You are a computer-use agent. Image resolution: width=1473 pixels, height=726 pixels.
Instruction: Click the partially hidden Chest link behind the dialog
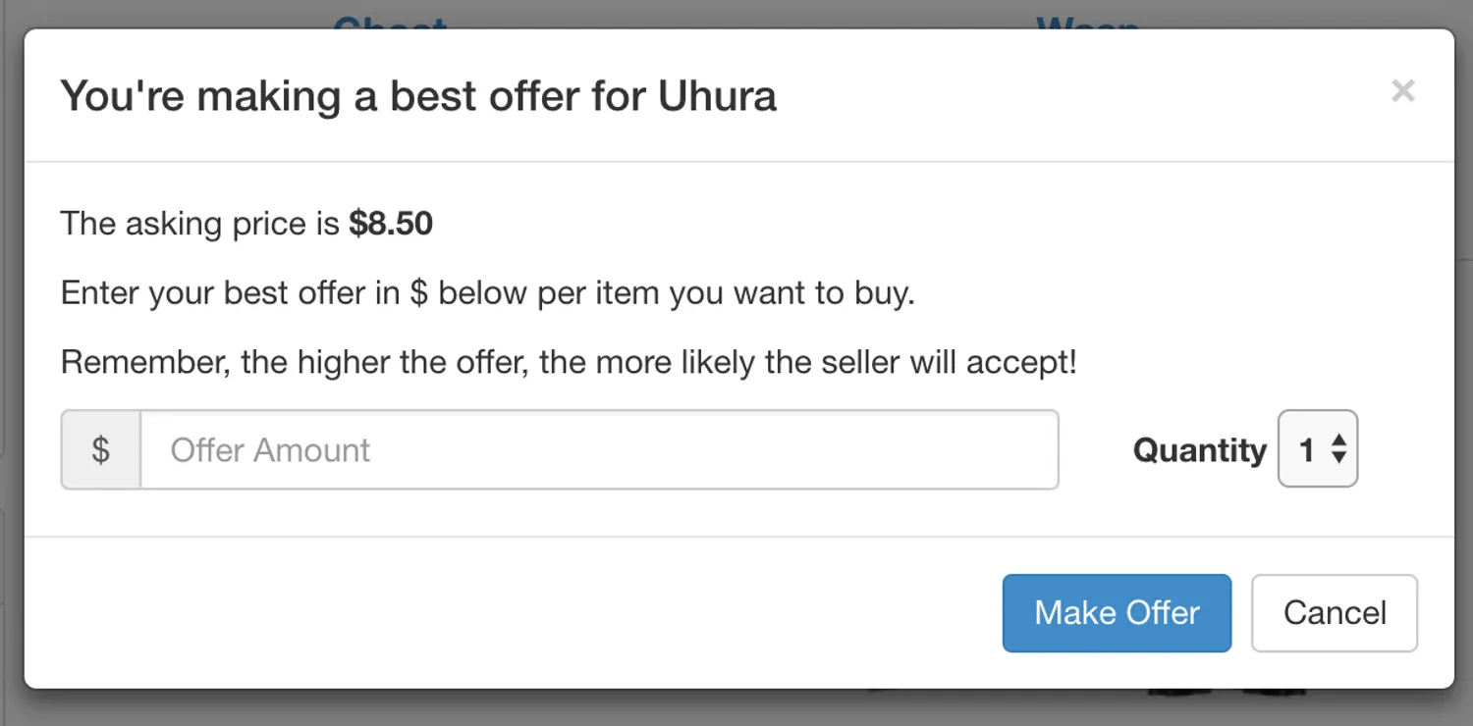390,22
